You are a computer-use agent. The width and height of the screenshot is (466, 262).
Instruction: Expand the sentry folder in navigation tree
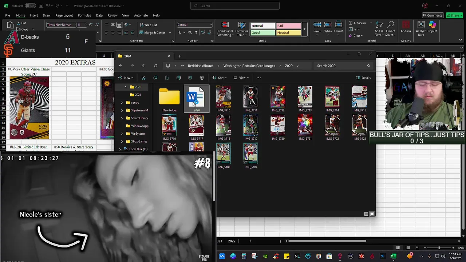coord(122,103)
